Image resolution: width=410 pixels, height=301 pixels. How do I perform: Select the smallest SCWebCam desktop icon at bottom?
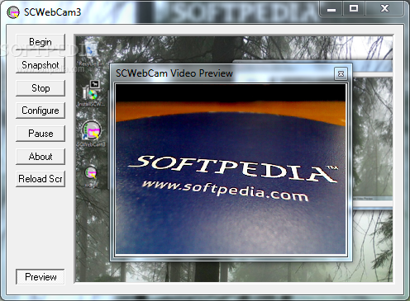click(91, 176)
